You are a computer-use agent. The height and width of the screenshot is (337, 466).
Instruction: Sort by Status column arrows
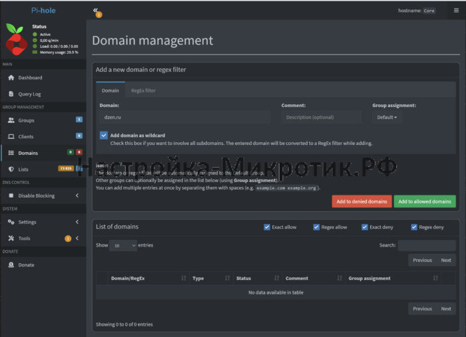coord(277,279)
